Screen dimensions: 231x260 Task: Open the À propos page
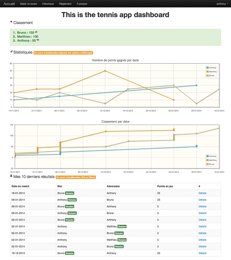tap(82, 4)
